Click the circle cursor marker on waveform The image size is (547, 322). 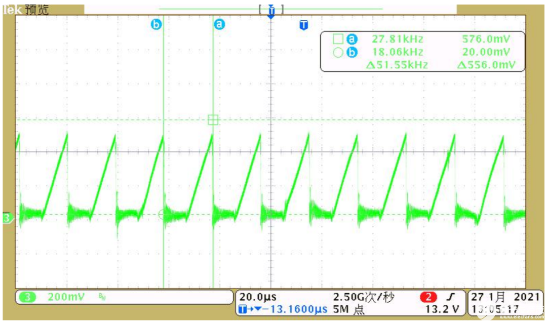tap(164, 215)
